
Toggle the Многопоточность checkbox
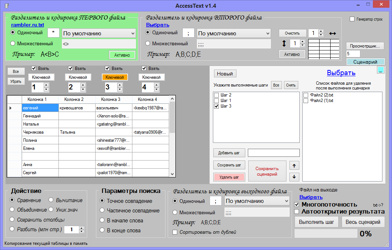tap(297, 204)
